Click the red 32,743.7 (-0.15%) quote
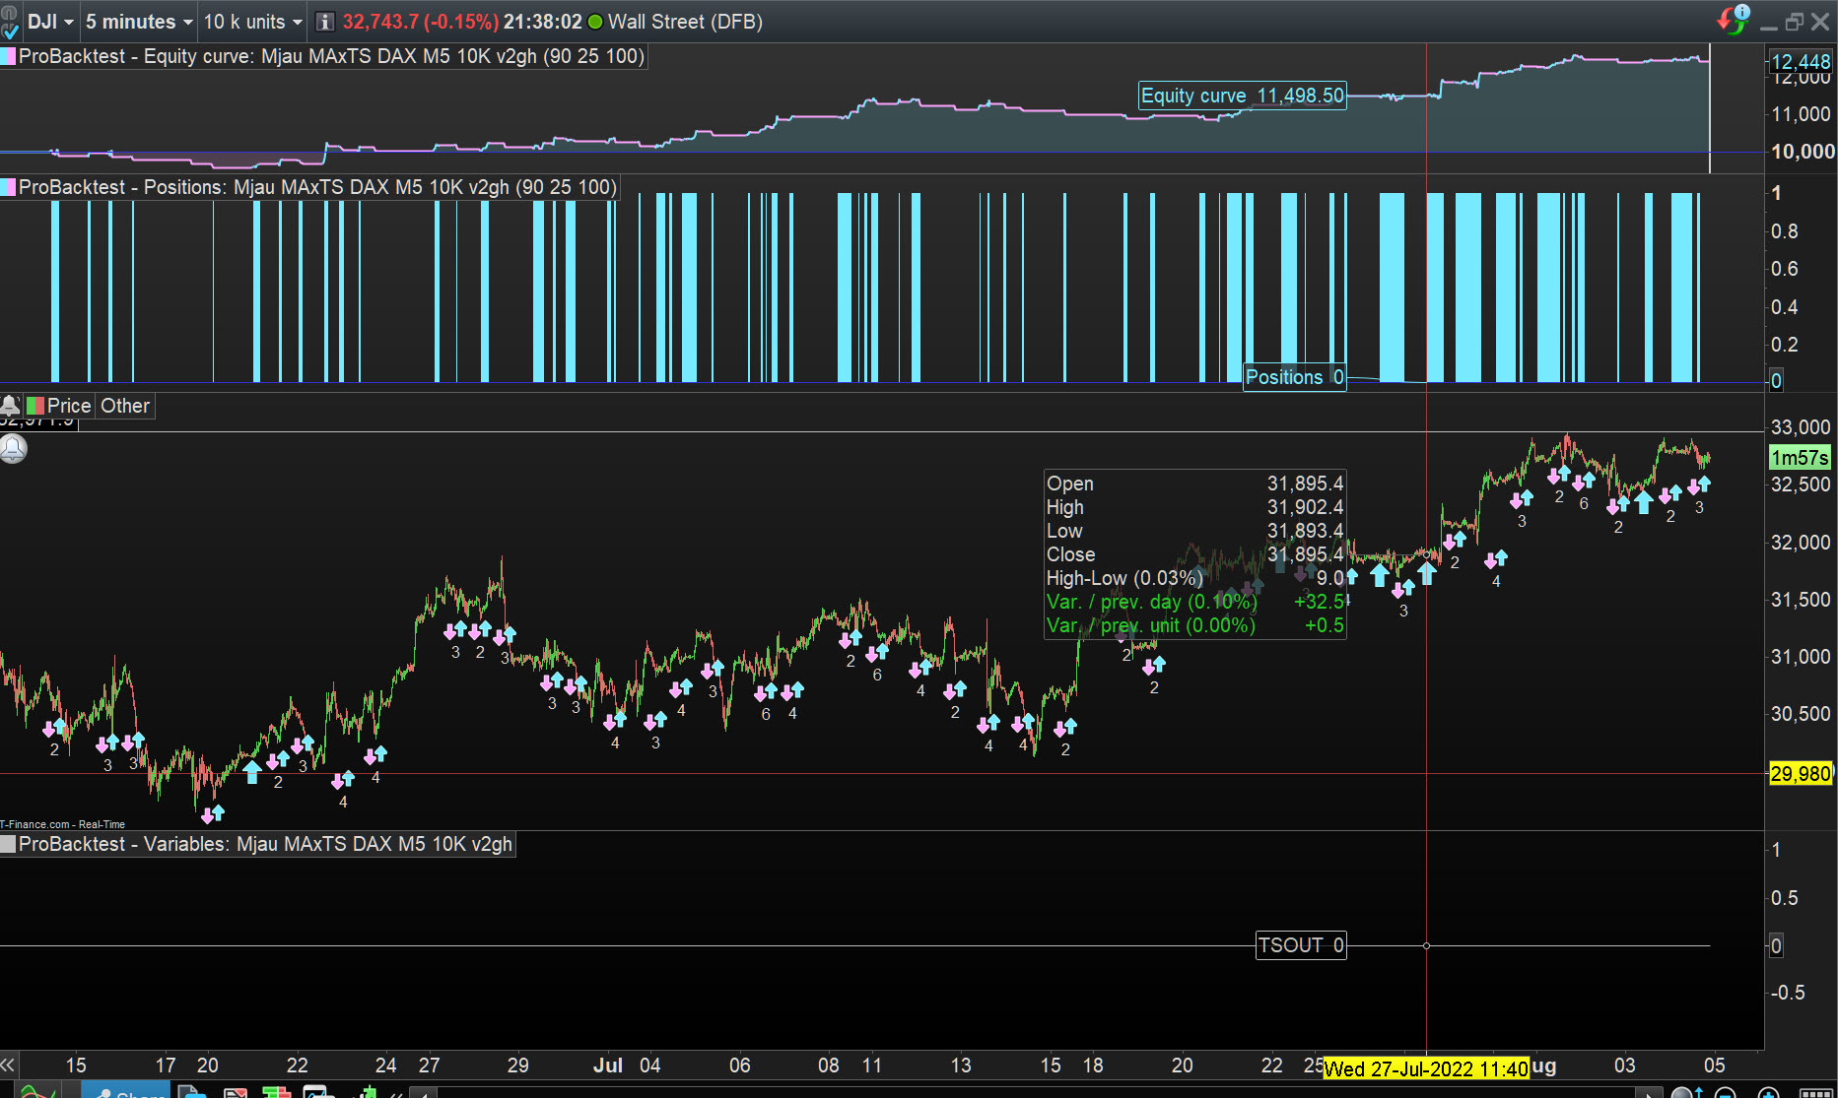Screen dimensions: 1838x1098 click(x=421, y=22)
